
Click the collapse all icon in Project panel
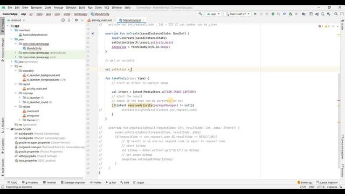click(x=69, y=20)
